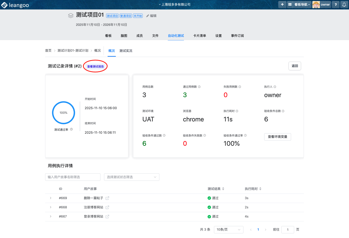Screen dimensions: 349x238
Task: Sort by 执行耗时 column
Action: tap(260, 189)
